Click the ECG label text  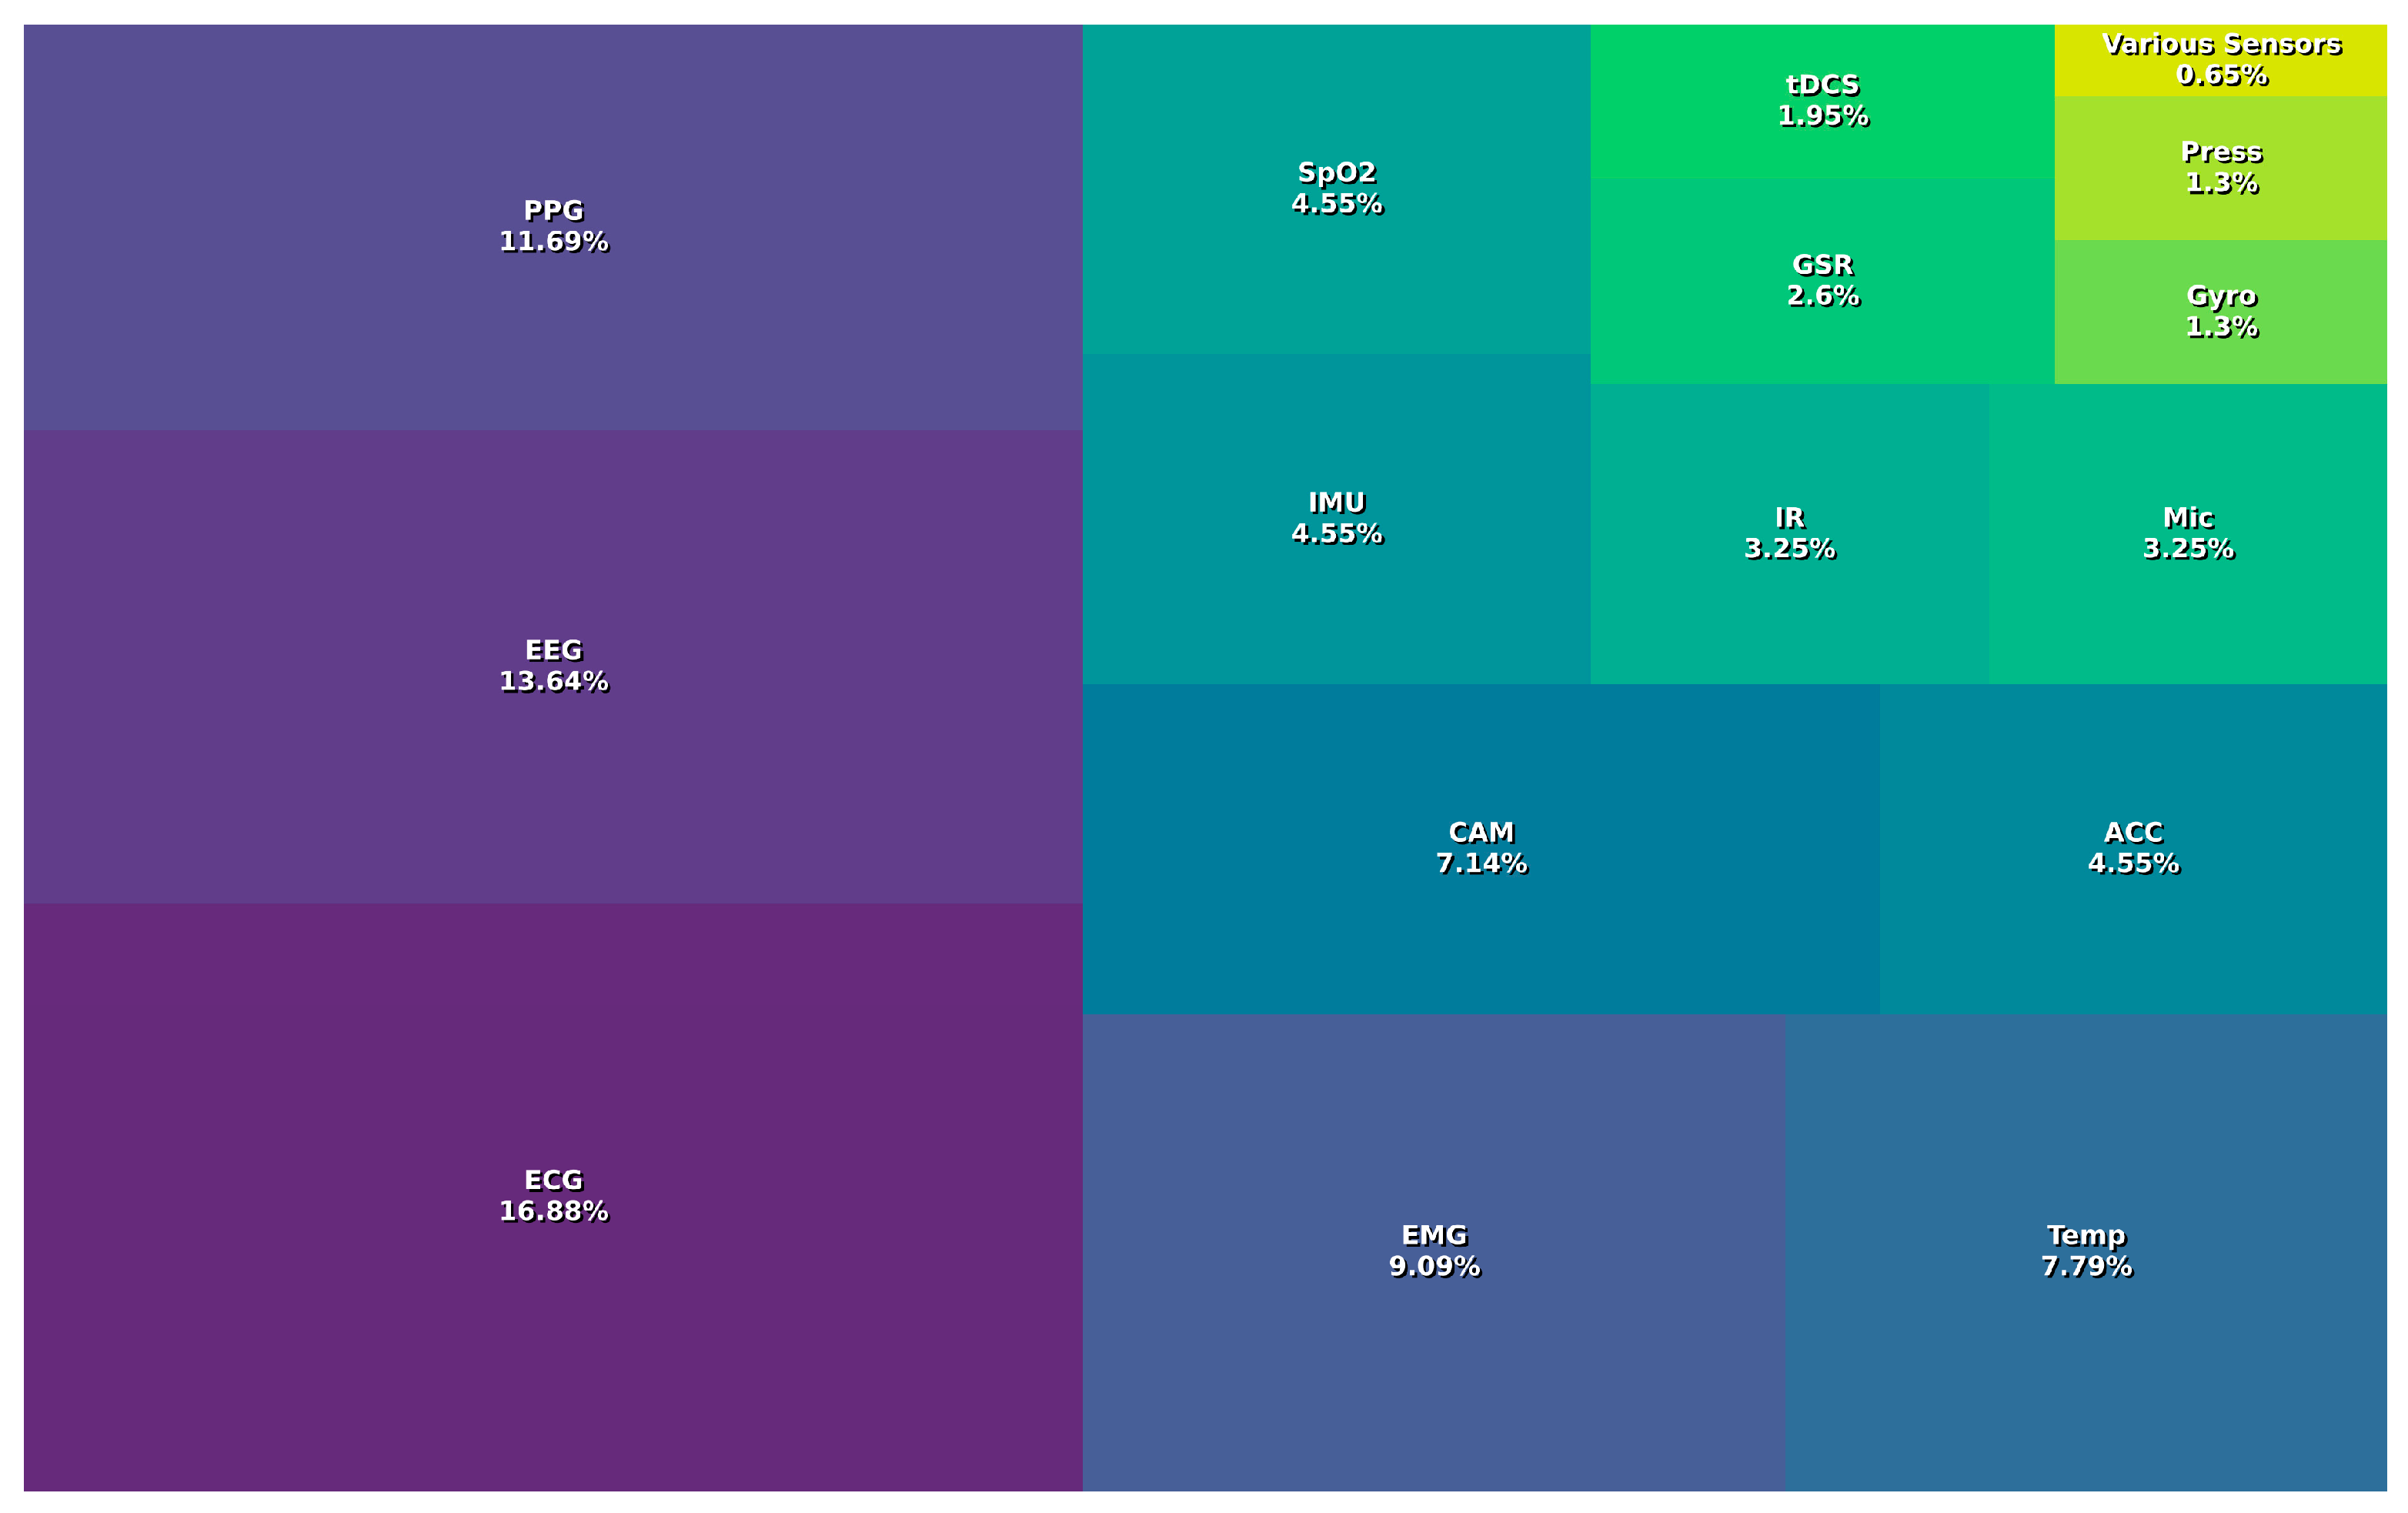553,1180
